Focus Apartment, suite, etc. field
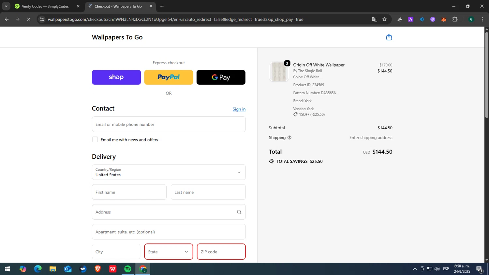The height and width of the screenshot is (275, 489). point(169,232)
